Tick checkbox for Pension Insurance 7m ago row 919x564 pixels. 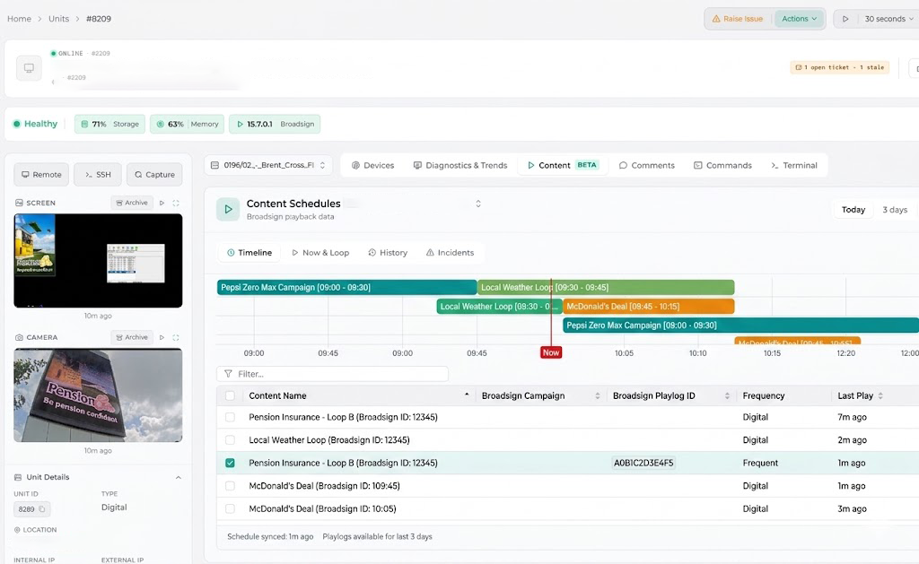pos(230,417)
